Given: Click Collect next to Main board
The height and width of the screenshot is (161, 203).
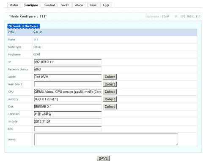Looking at the screenshot, I should coord(110,84).
